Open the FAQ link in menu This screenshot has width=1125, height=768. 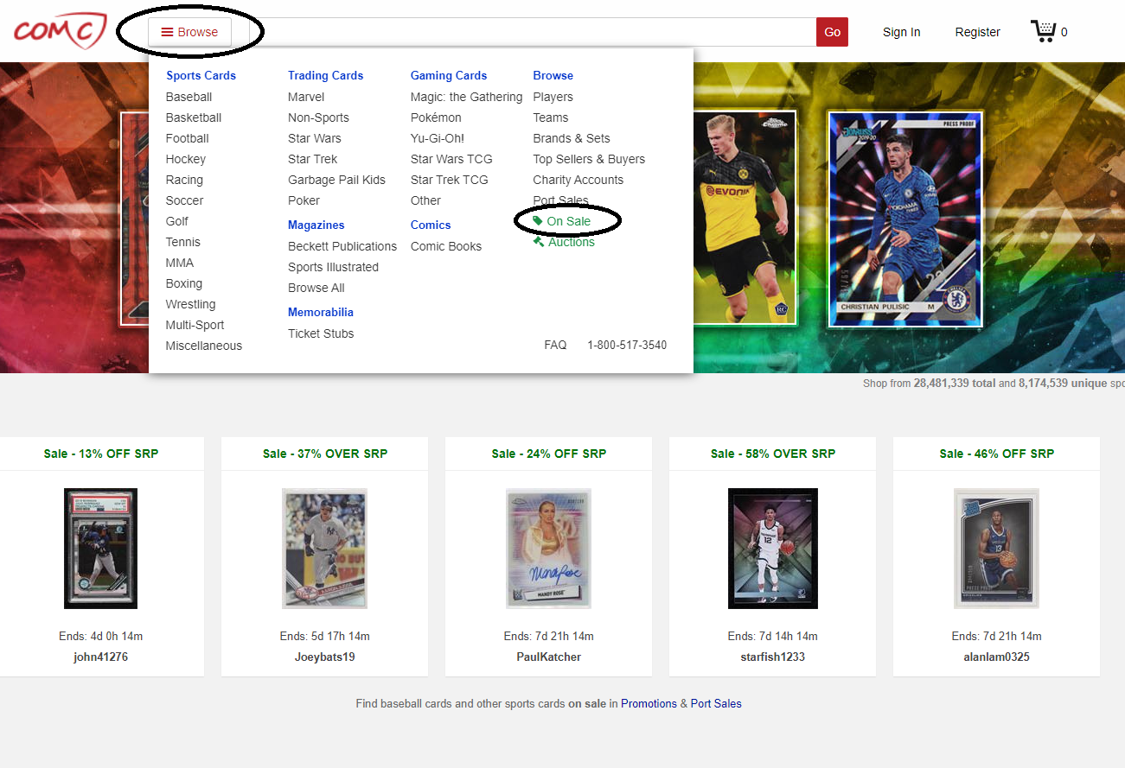555,345
